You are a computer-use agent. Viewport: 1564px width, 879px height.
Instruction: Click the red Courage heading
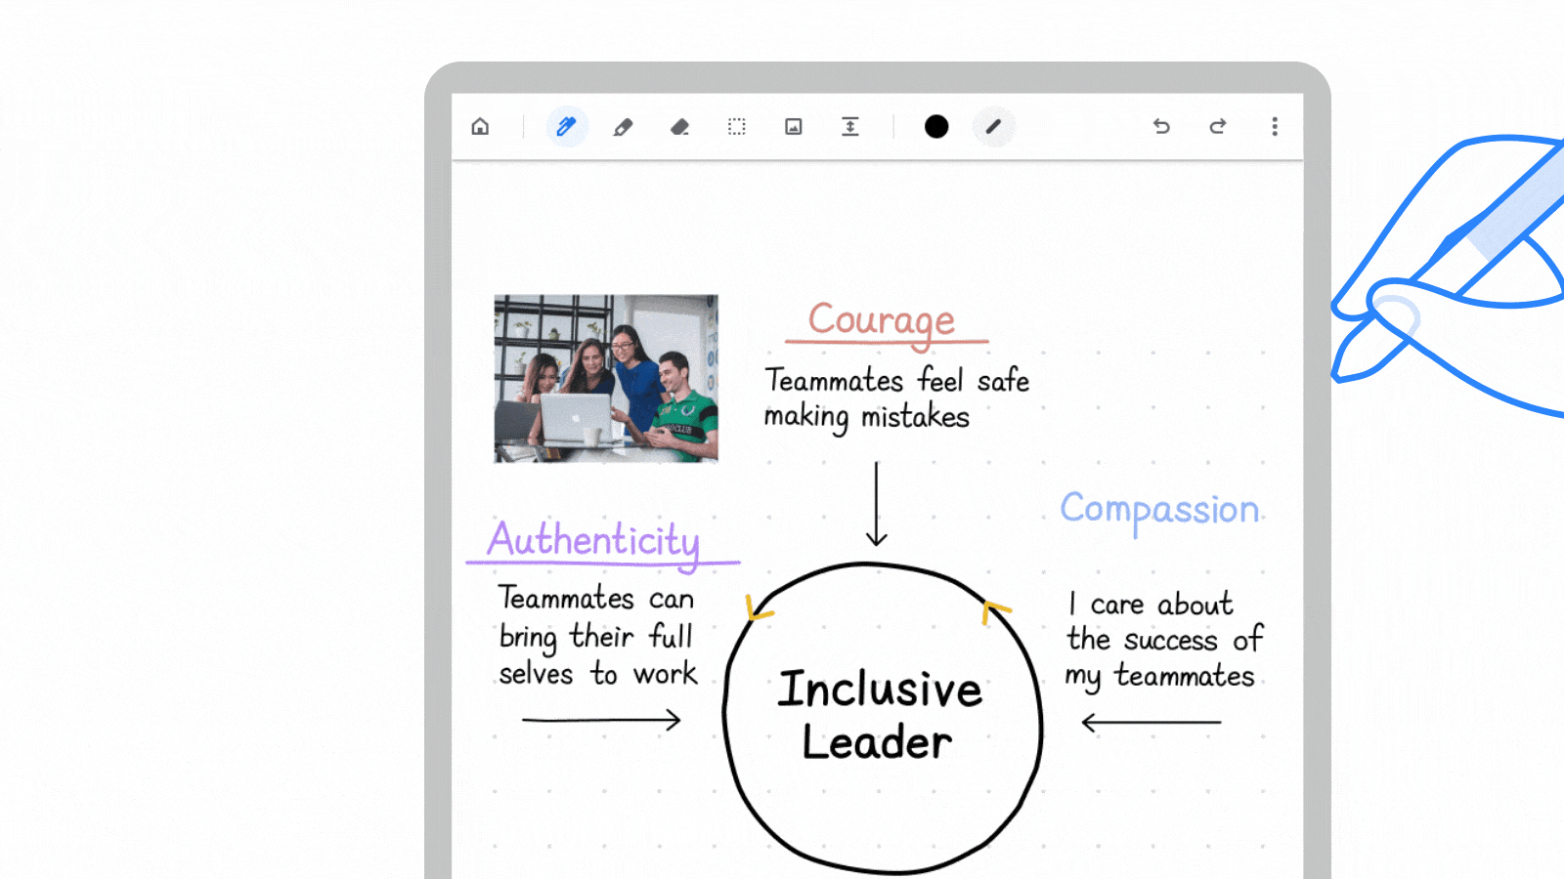882,320
